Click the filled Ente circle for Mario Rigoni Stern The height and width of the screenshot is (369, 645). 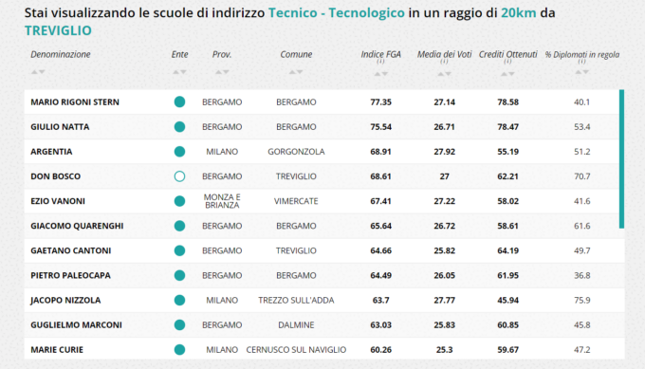[x=179, y=102]
